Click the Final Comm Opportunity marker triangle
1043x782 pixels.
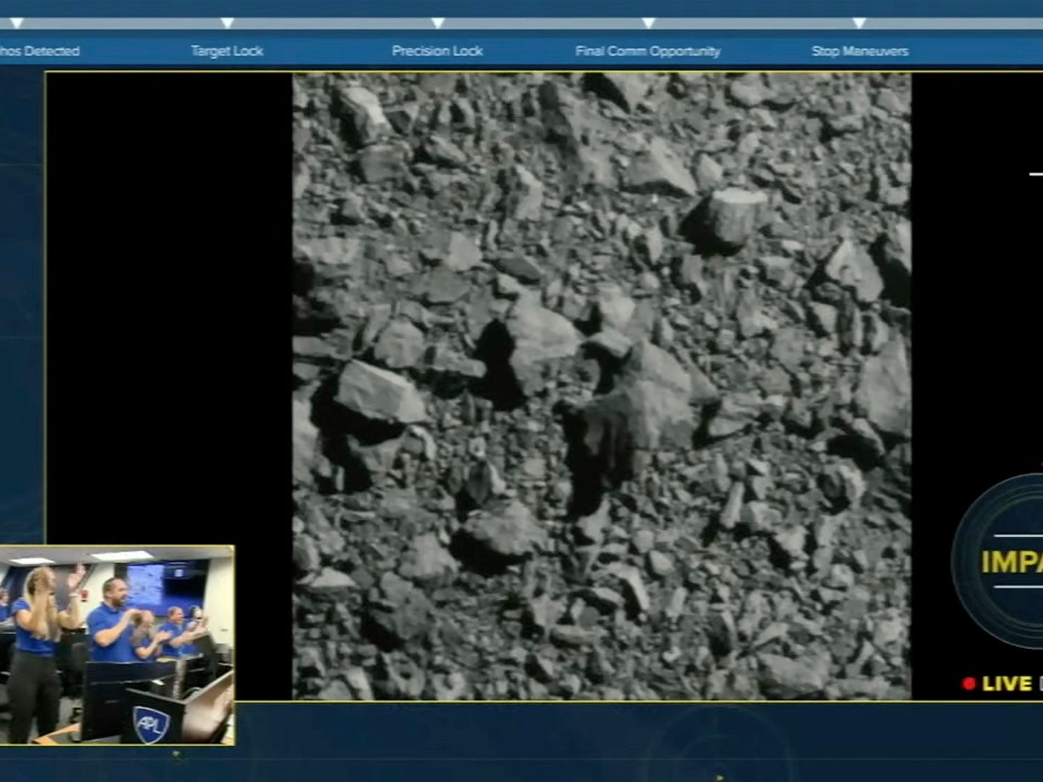648,23
